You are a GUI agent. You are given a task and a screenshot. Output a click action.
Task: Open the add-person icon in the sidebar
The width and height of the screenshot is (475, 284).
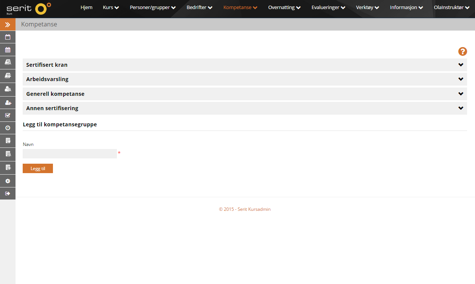[8, 103]
